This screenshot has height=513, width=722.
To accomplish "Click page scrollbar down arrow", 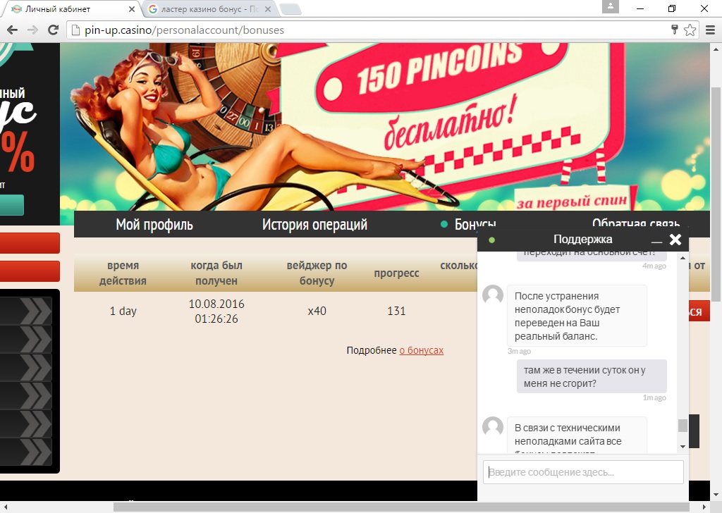I will coord(716,495).
